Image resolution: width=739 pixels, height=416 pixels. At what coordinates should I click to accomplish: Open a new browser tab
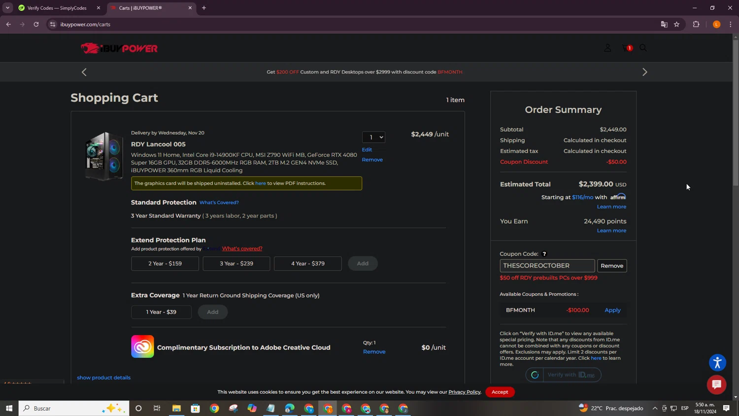[204, 8]
